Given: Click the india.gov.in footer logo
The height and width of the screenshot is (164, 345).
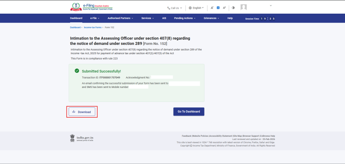Looking at the screenshot, I should pos(81,138).
